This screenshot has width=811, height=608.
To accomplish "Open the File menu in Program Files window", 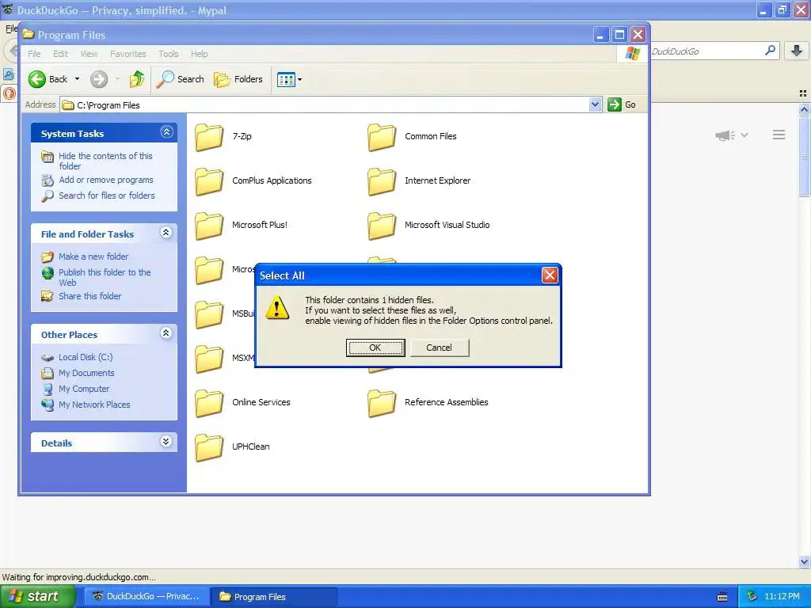I will coord(34,54).
